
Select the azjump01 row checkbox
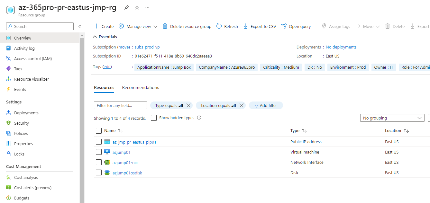[99, 152]
